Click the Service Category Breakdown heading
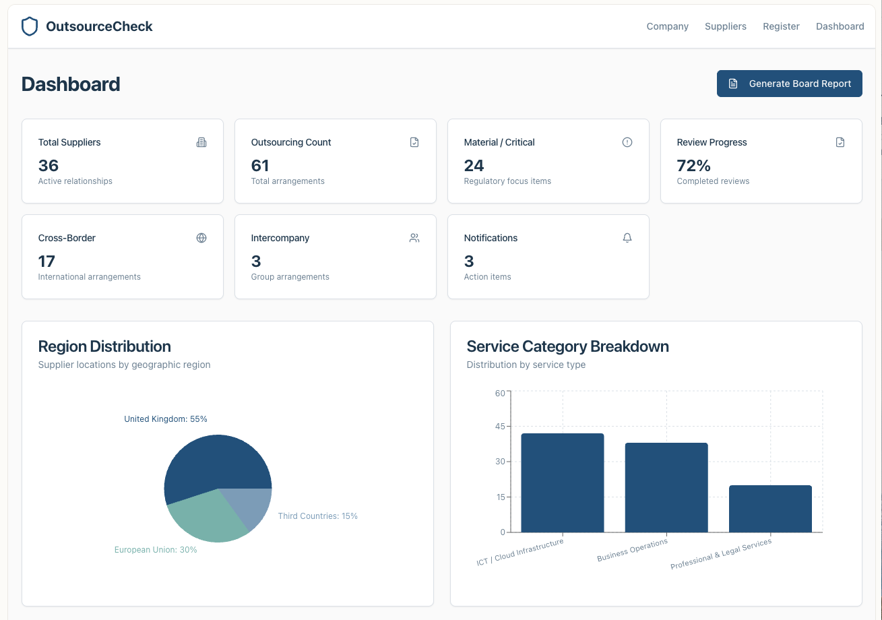The width and height of the screenshot is (882, 620). click(x=568, y=346)
